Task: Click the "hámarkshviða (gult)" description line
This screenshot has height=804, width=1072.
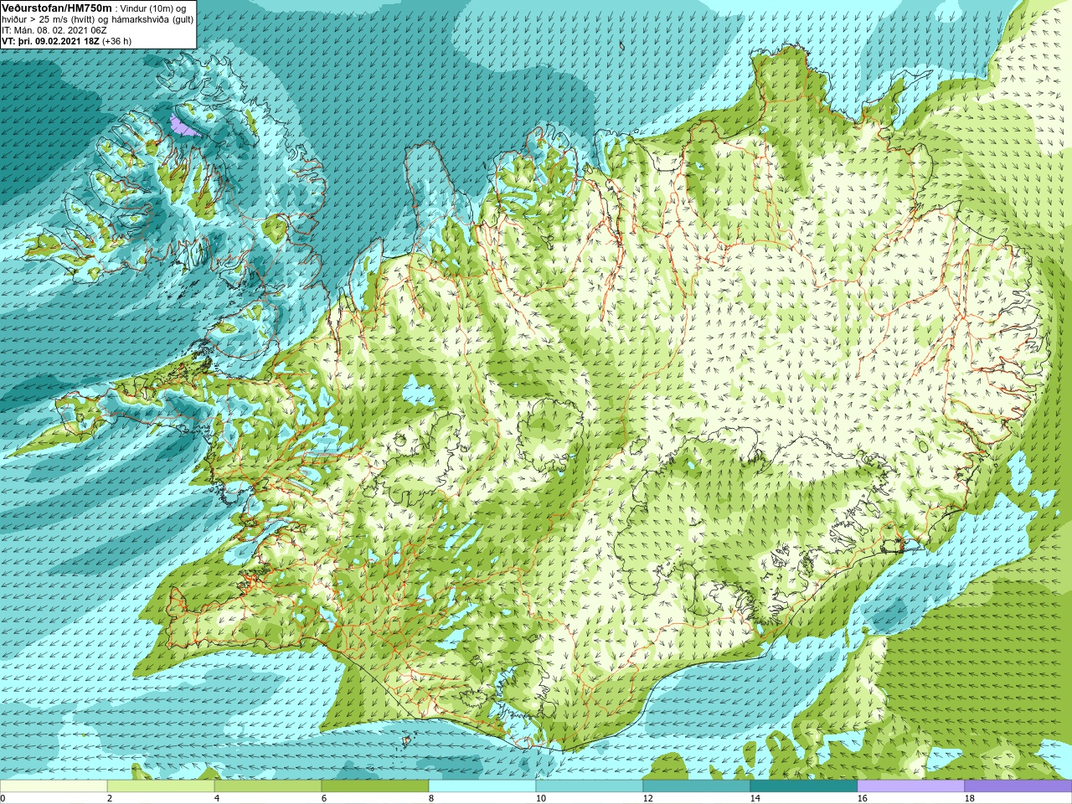Action: coord(152,19)
